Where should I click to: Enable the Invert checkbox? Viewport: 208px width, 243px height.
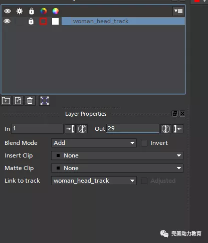(x=144, y=143)
